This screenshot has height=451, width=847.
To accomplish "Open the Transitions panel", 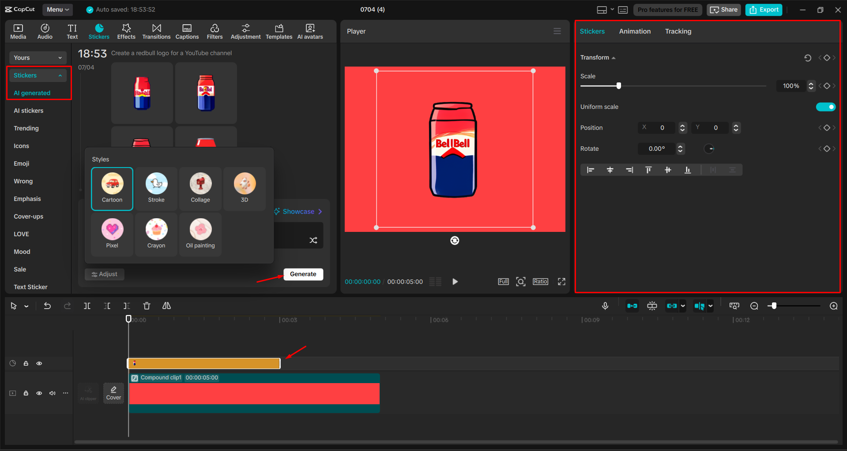I will click(156, 31).
